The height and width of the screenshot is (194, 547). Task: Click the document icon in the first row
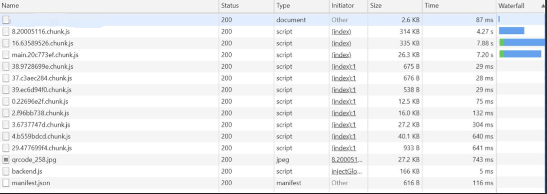coord(6,20)
